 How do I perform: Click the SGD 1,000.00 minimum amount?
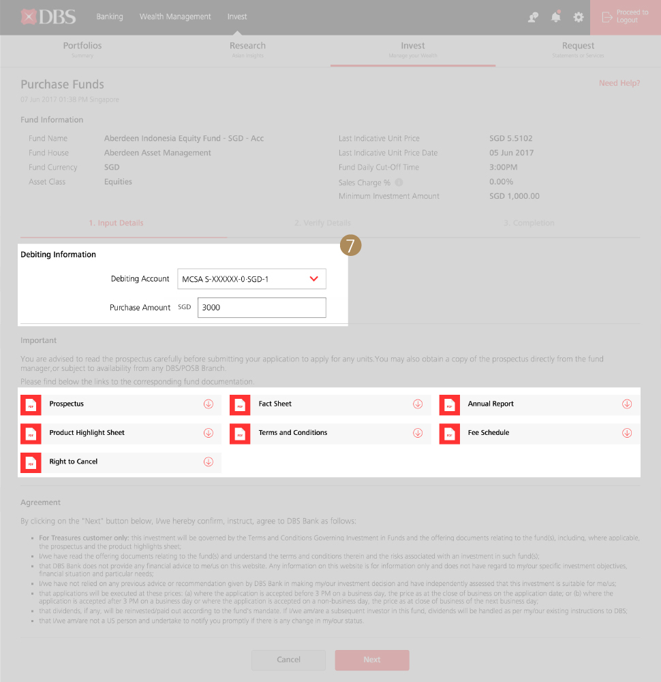[514, 196]
